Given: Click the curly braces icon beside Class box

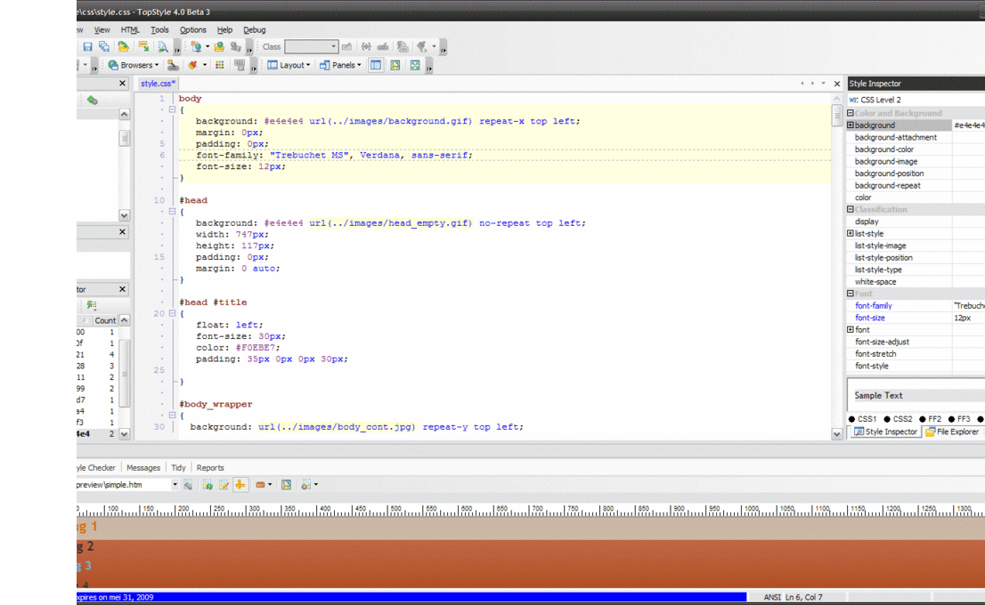Looking at the screenshot, I should tap(366, 46).
